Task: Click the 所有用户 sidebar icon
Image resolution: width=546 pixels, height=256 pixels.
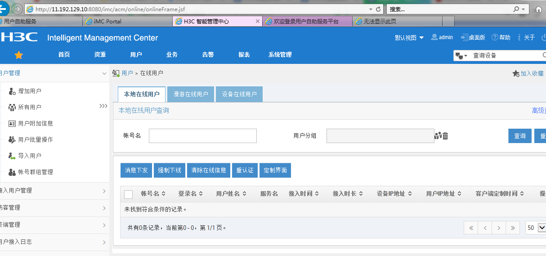Action: click(x=12, y=107)
